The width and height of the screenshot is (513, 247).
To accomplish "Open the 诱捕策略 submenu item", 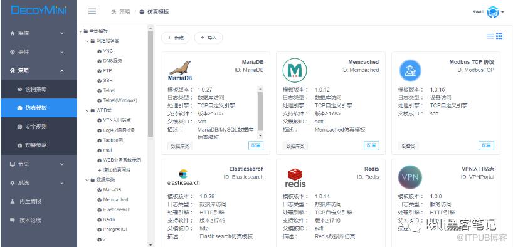I will tap(39, 89).
